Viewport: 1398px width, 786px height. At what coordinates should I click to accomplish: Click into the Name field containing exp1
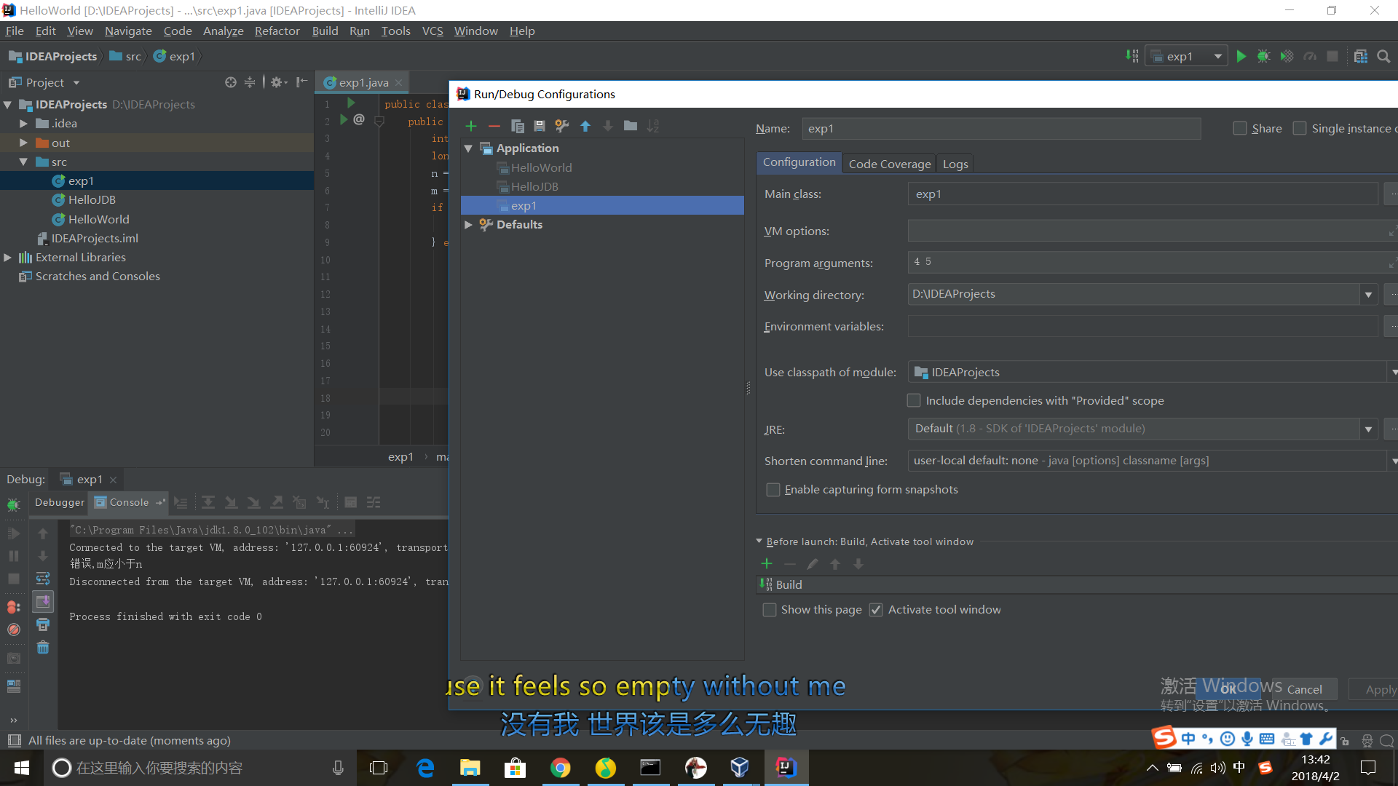1001,129
